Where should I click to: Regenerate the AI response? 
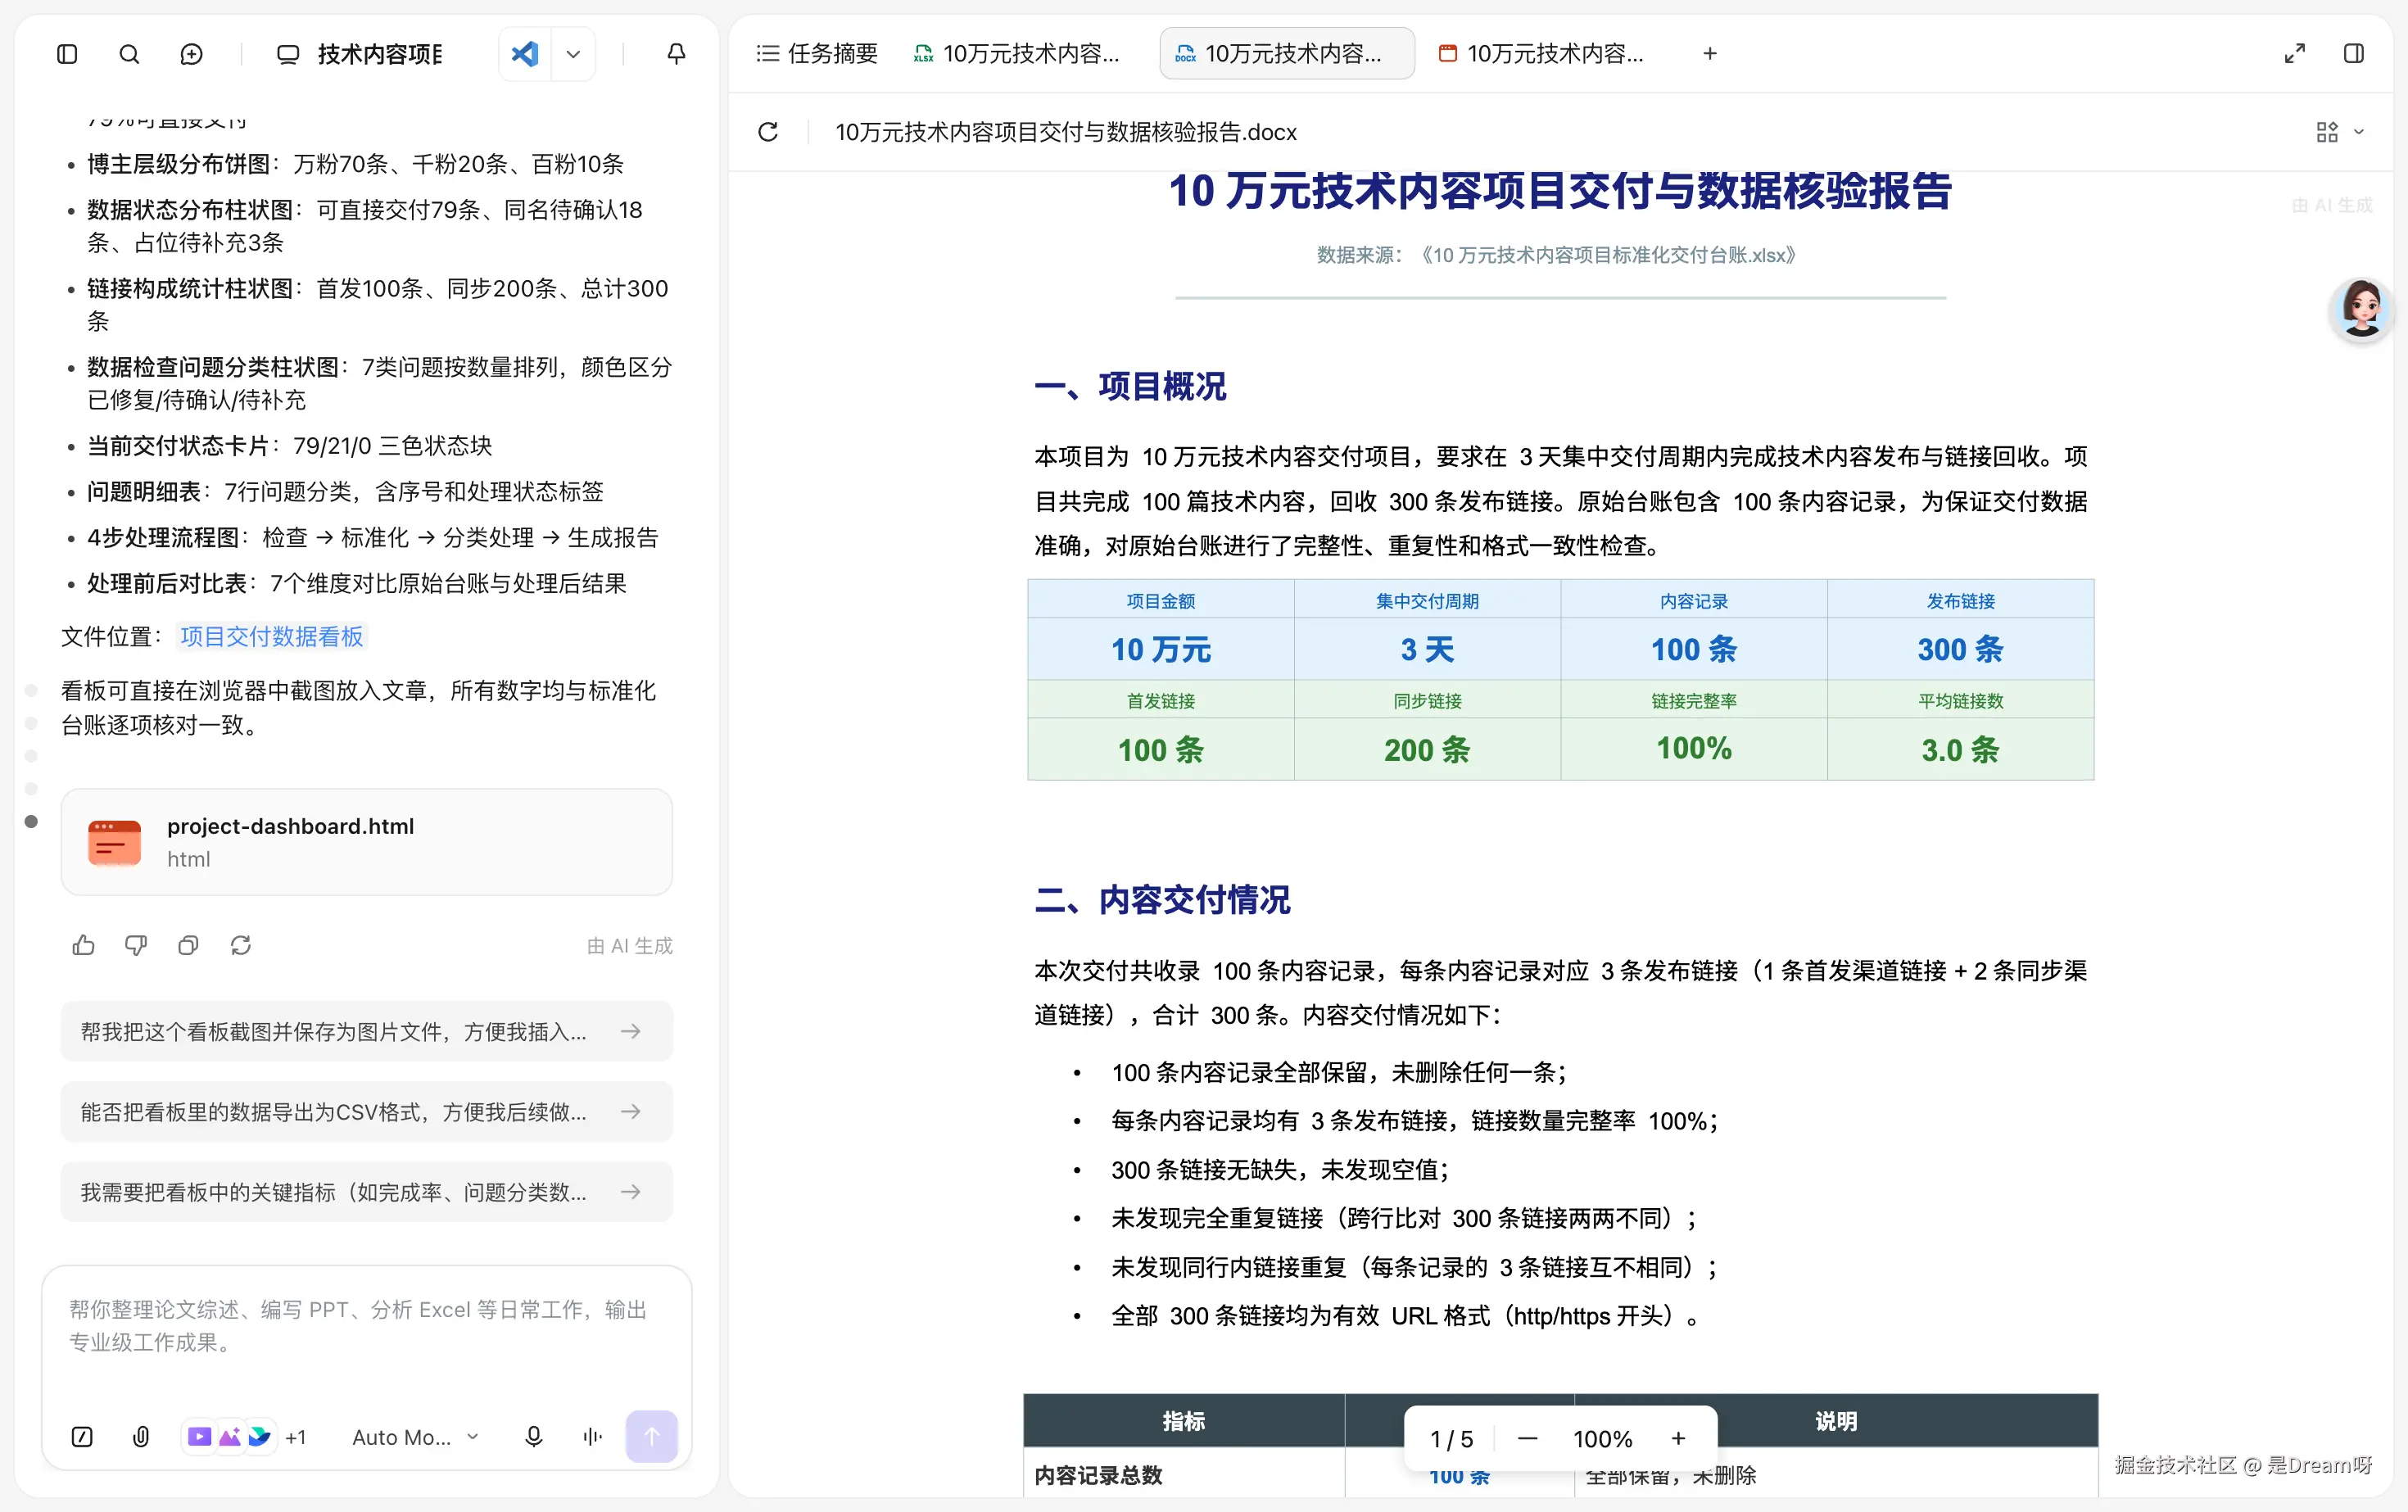pos(240,945)
